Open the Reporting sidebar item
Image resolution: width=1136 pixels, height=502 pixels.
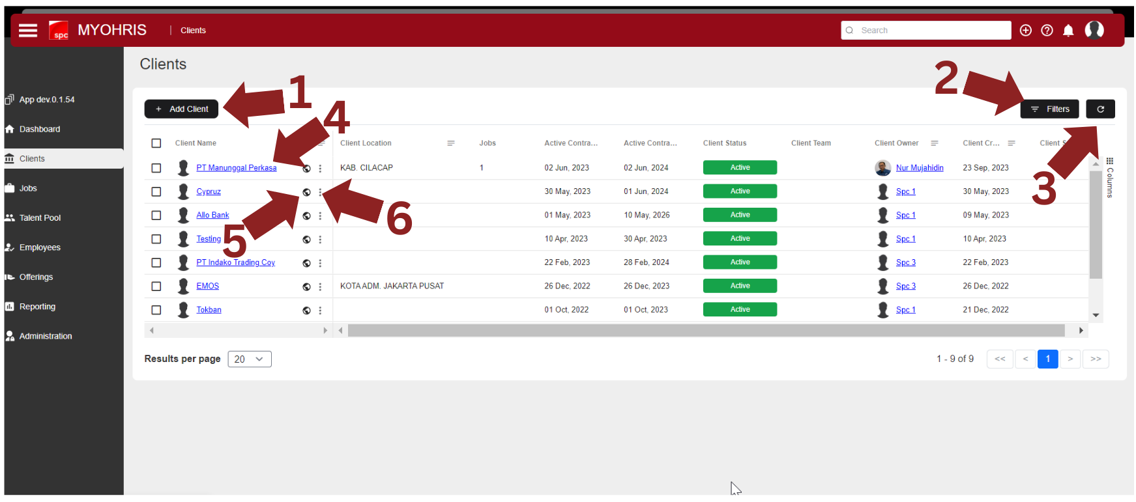(x=37, y=307)
